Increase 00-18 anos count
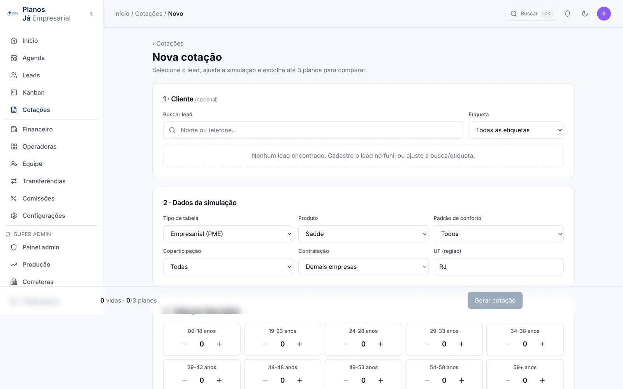The height and width of the screenshot is (389, 623). pyautogui.click(x=219, y=344)
